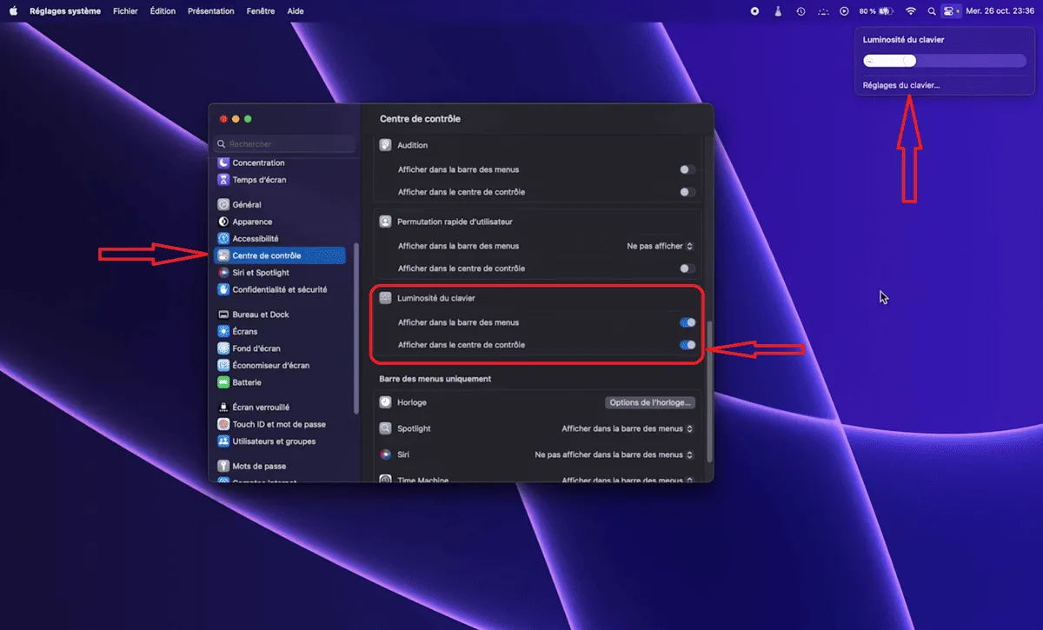Enable Audition in menu bar toggle

pyautogui.click(x=688, y=169)
